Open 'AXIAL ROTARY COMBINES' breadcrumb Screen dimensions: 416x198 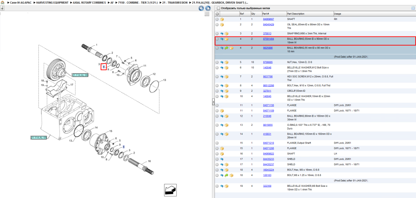coord(89,2)
